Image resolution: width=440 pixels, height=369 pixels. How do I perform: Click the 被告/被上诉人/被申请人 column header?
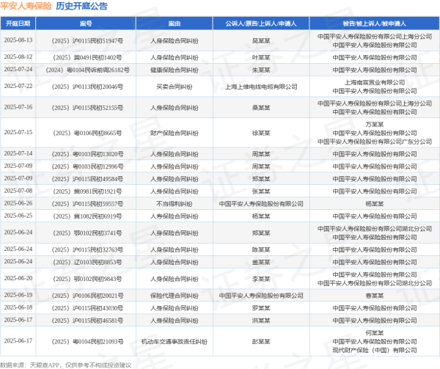click(373, 23)
